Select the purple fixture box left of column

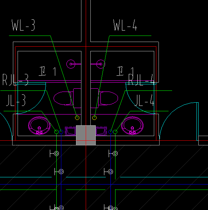click(71, 131)
